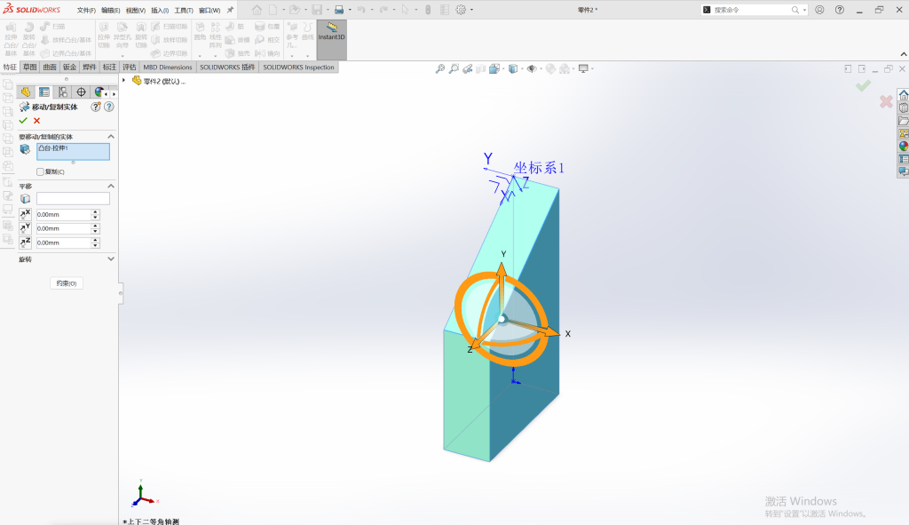This screenshot has height=525, width=909.
Task: Open the 文件(F) menu
Action: pos(86,11)
